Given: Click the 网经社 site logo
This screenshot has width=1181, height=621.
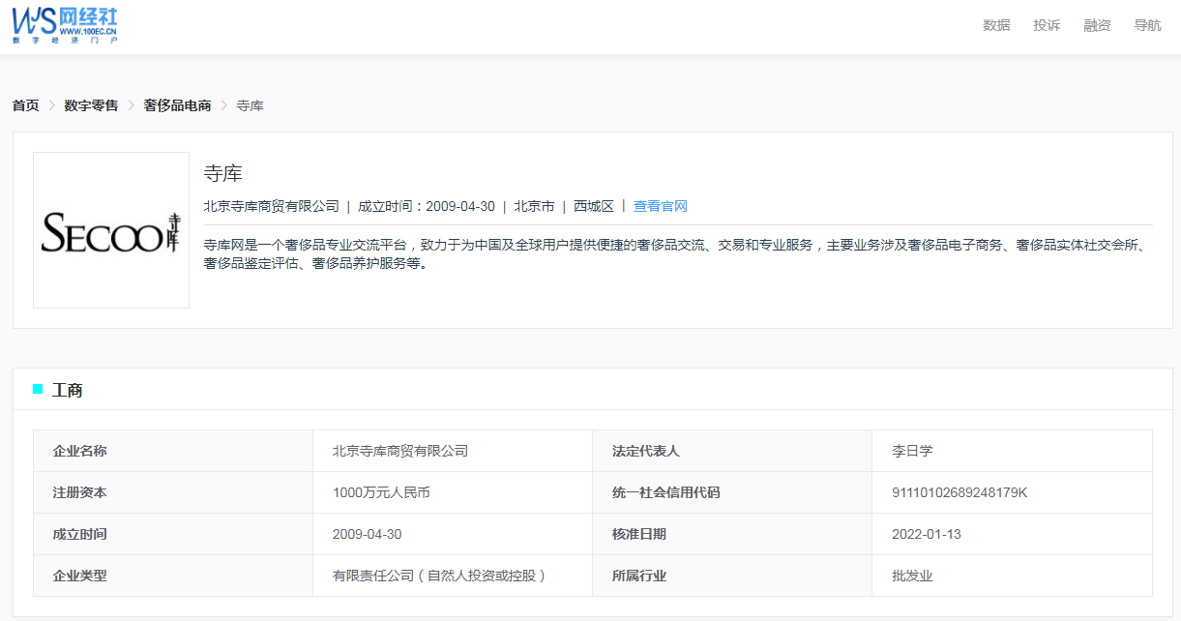Looking at the screenshot, I should pyautogui.click(x=65, y=24).
